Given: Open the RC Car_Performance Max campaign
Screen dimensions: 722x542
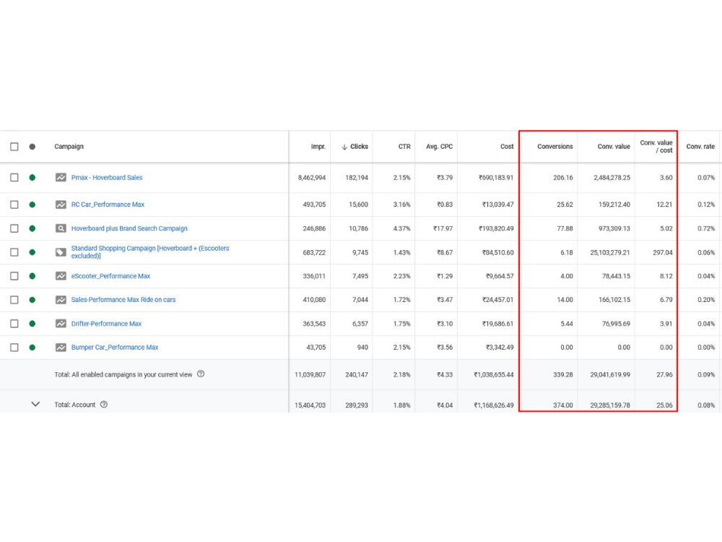Looking at the screenshot, I should (108, 205).
